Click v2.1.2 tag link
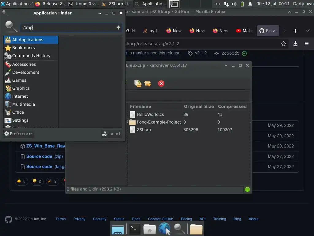314x236 pixels. click(197, 53)
